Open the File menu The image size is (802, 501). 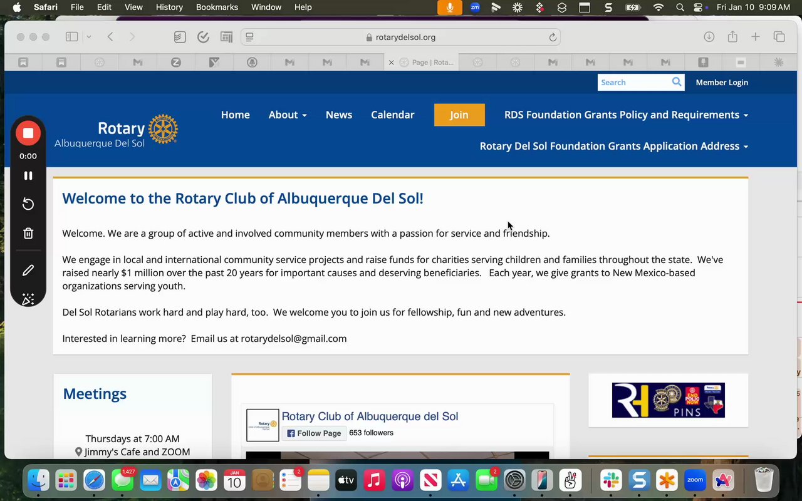tap(77, 7)
